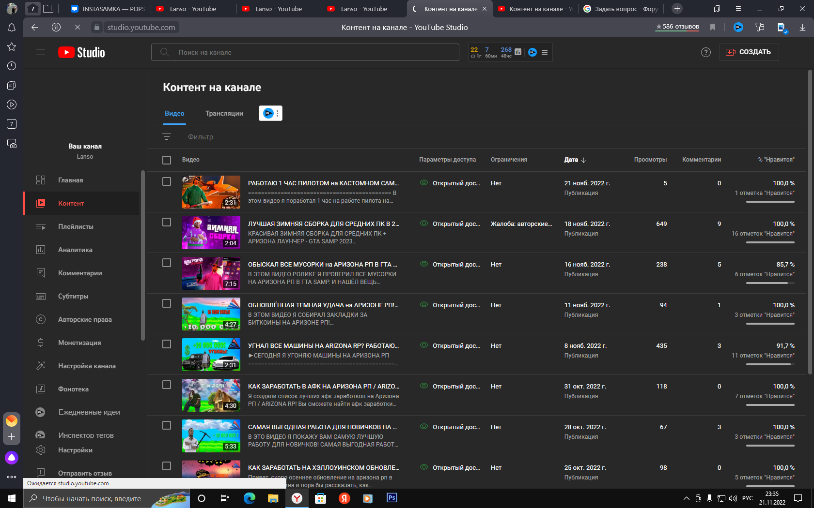Select checkbox for ЛУЧШАЯ ЗИМНЯЯ СБОРКА video
This screenshot has height=508, width=814.
pyautogui.click(x=167, y=222)
